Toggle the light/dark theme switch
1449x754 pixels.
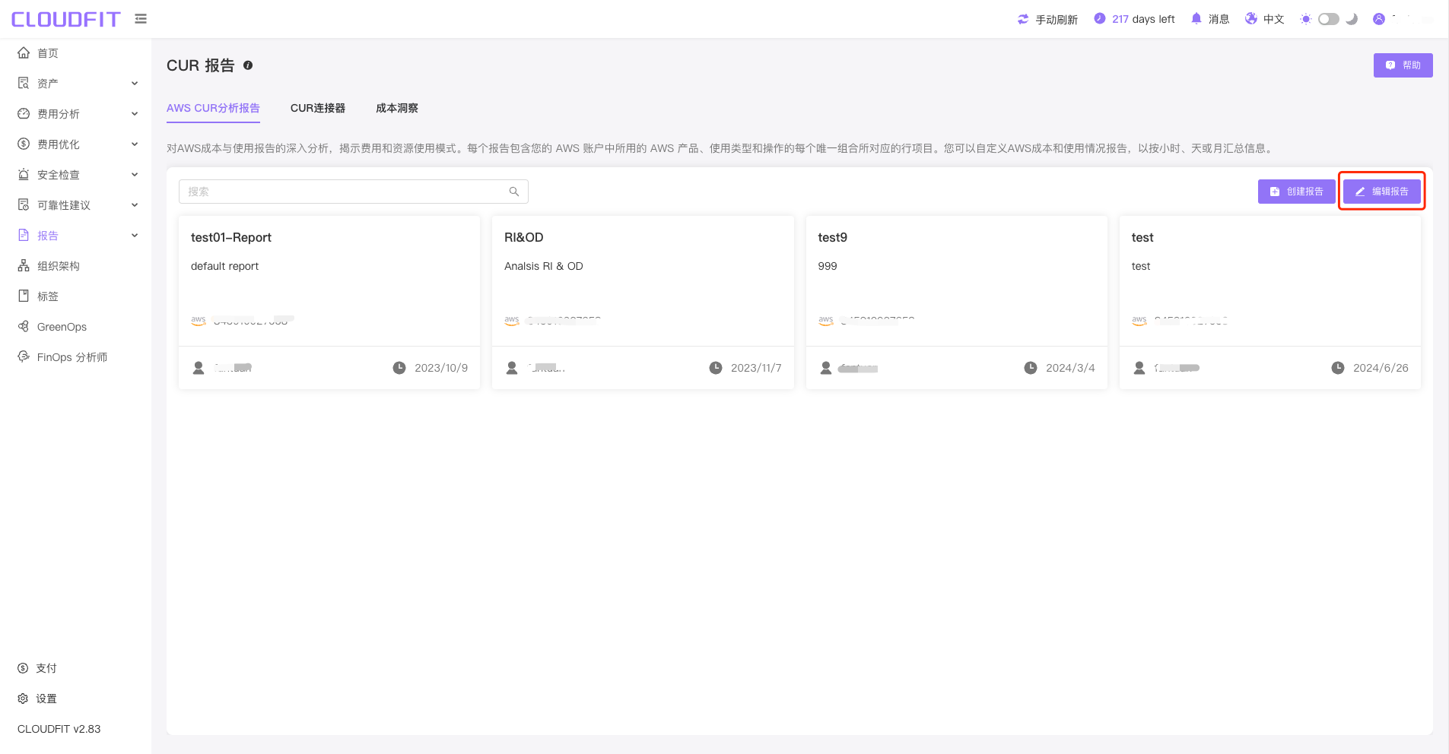coord(1329,19)
